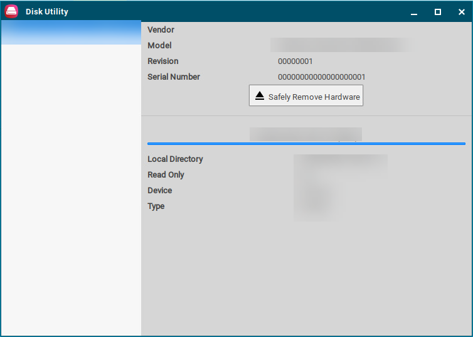
Task: Click the Local Directory label
Action: (x=175, y=159)
